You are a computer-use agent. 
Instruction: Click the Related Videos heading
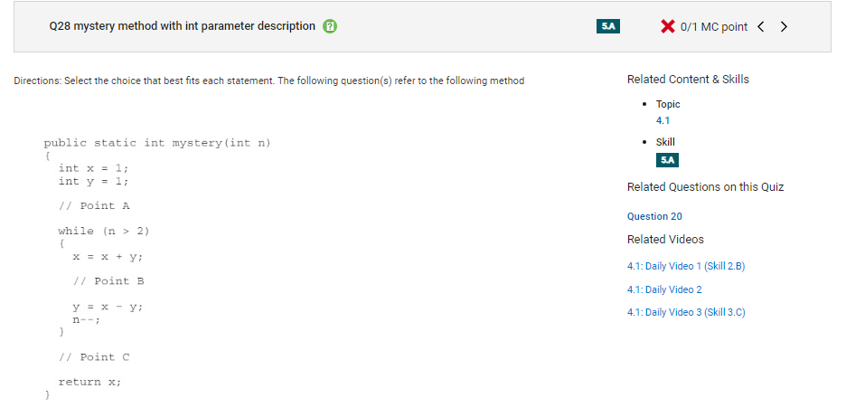(665, 240)
